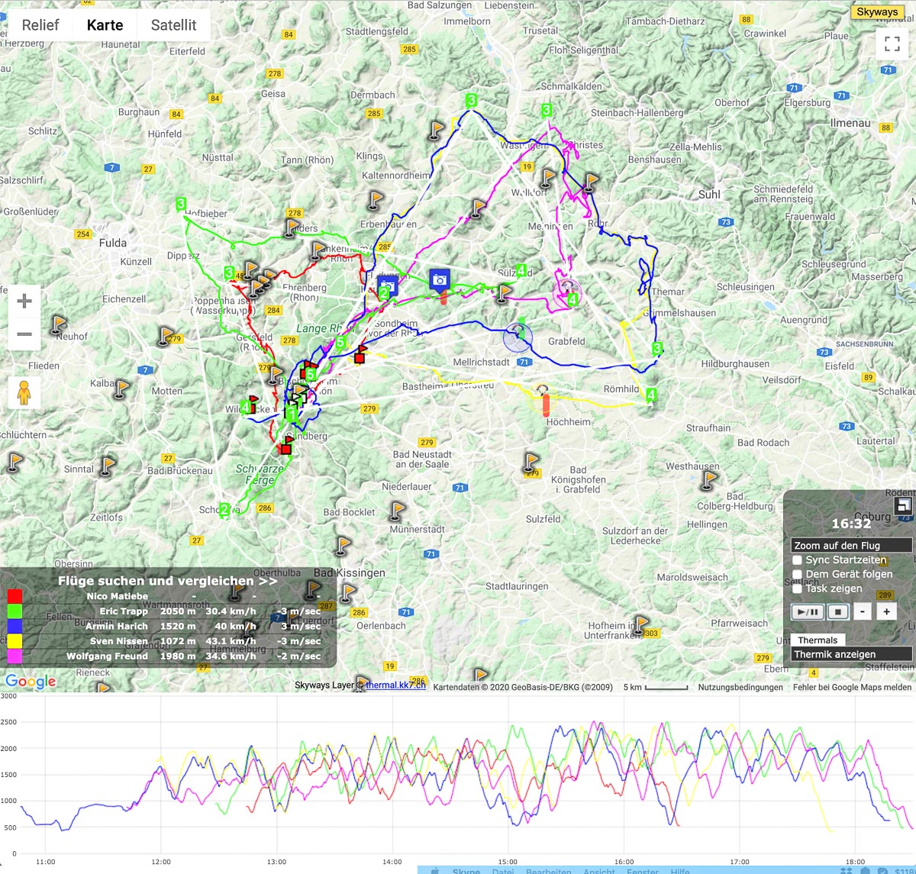Click the takeoff flag marker near Kalbach
Screen dimensions: 916x874
(122, 388)
